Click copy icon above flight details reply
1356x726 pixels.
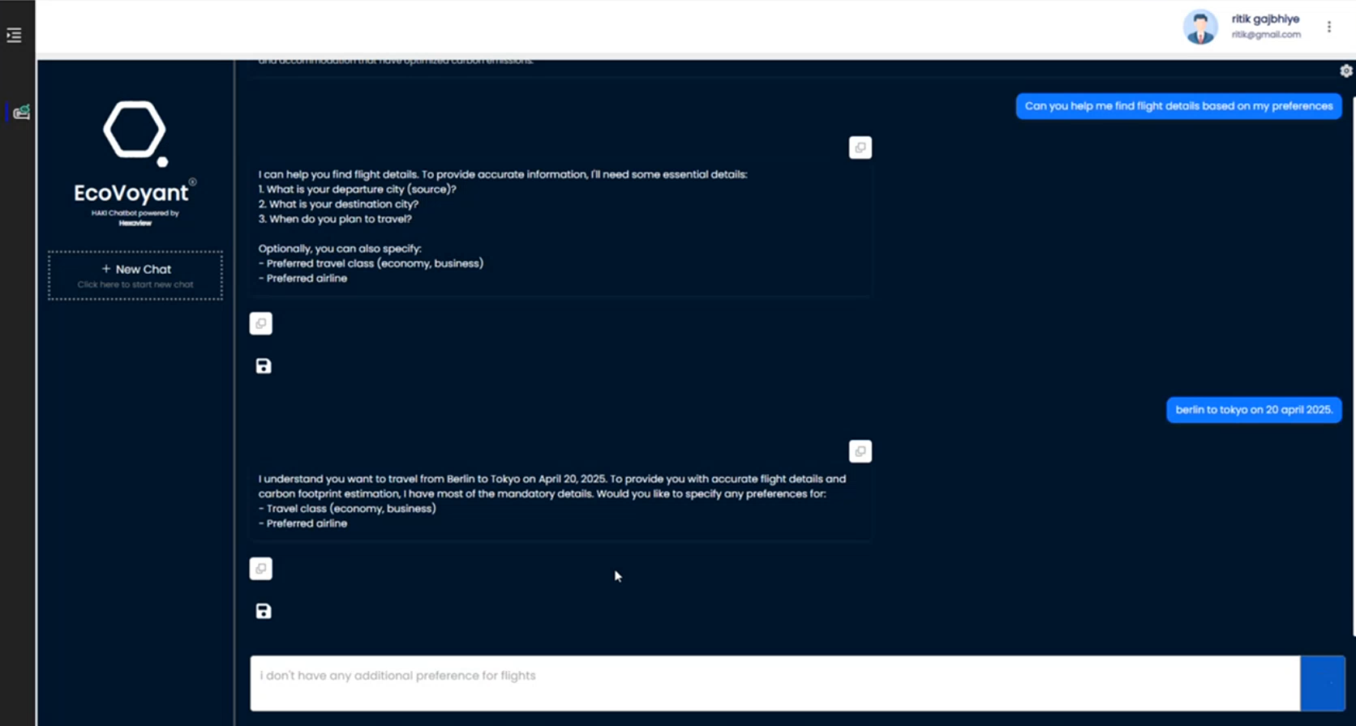click(860, 147)
